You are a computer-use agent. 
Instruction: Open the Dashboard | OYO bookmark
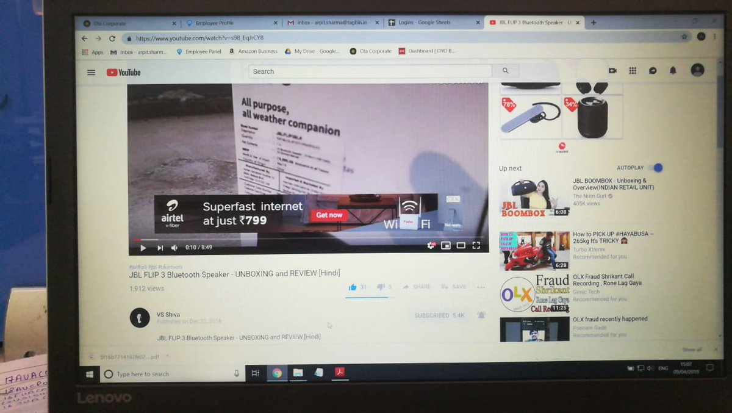point(427,51)
